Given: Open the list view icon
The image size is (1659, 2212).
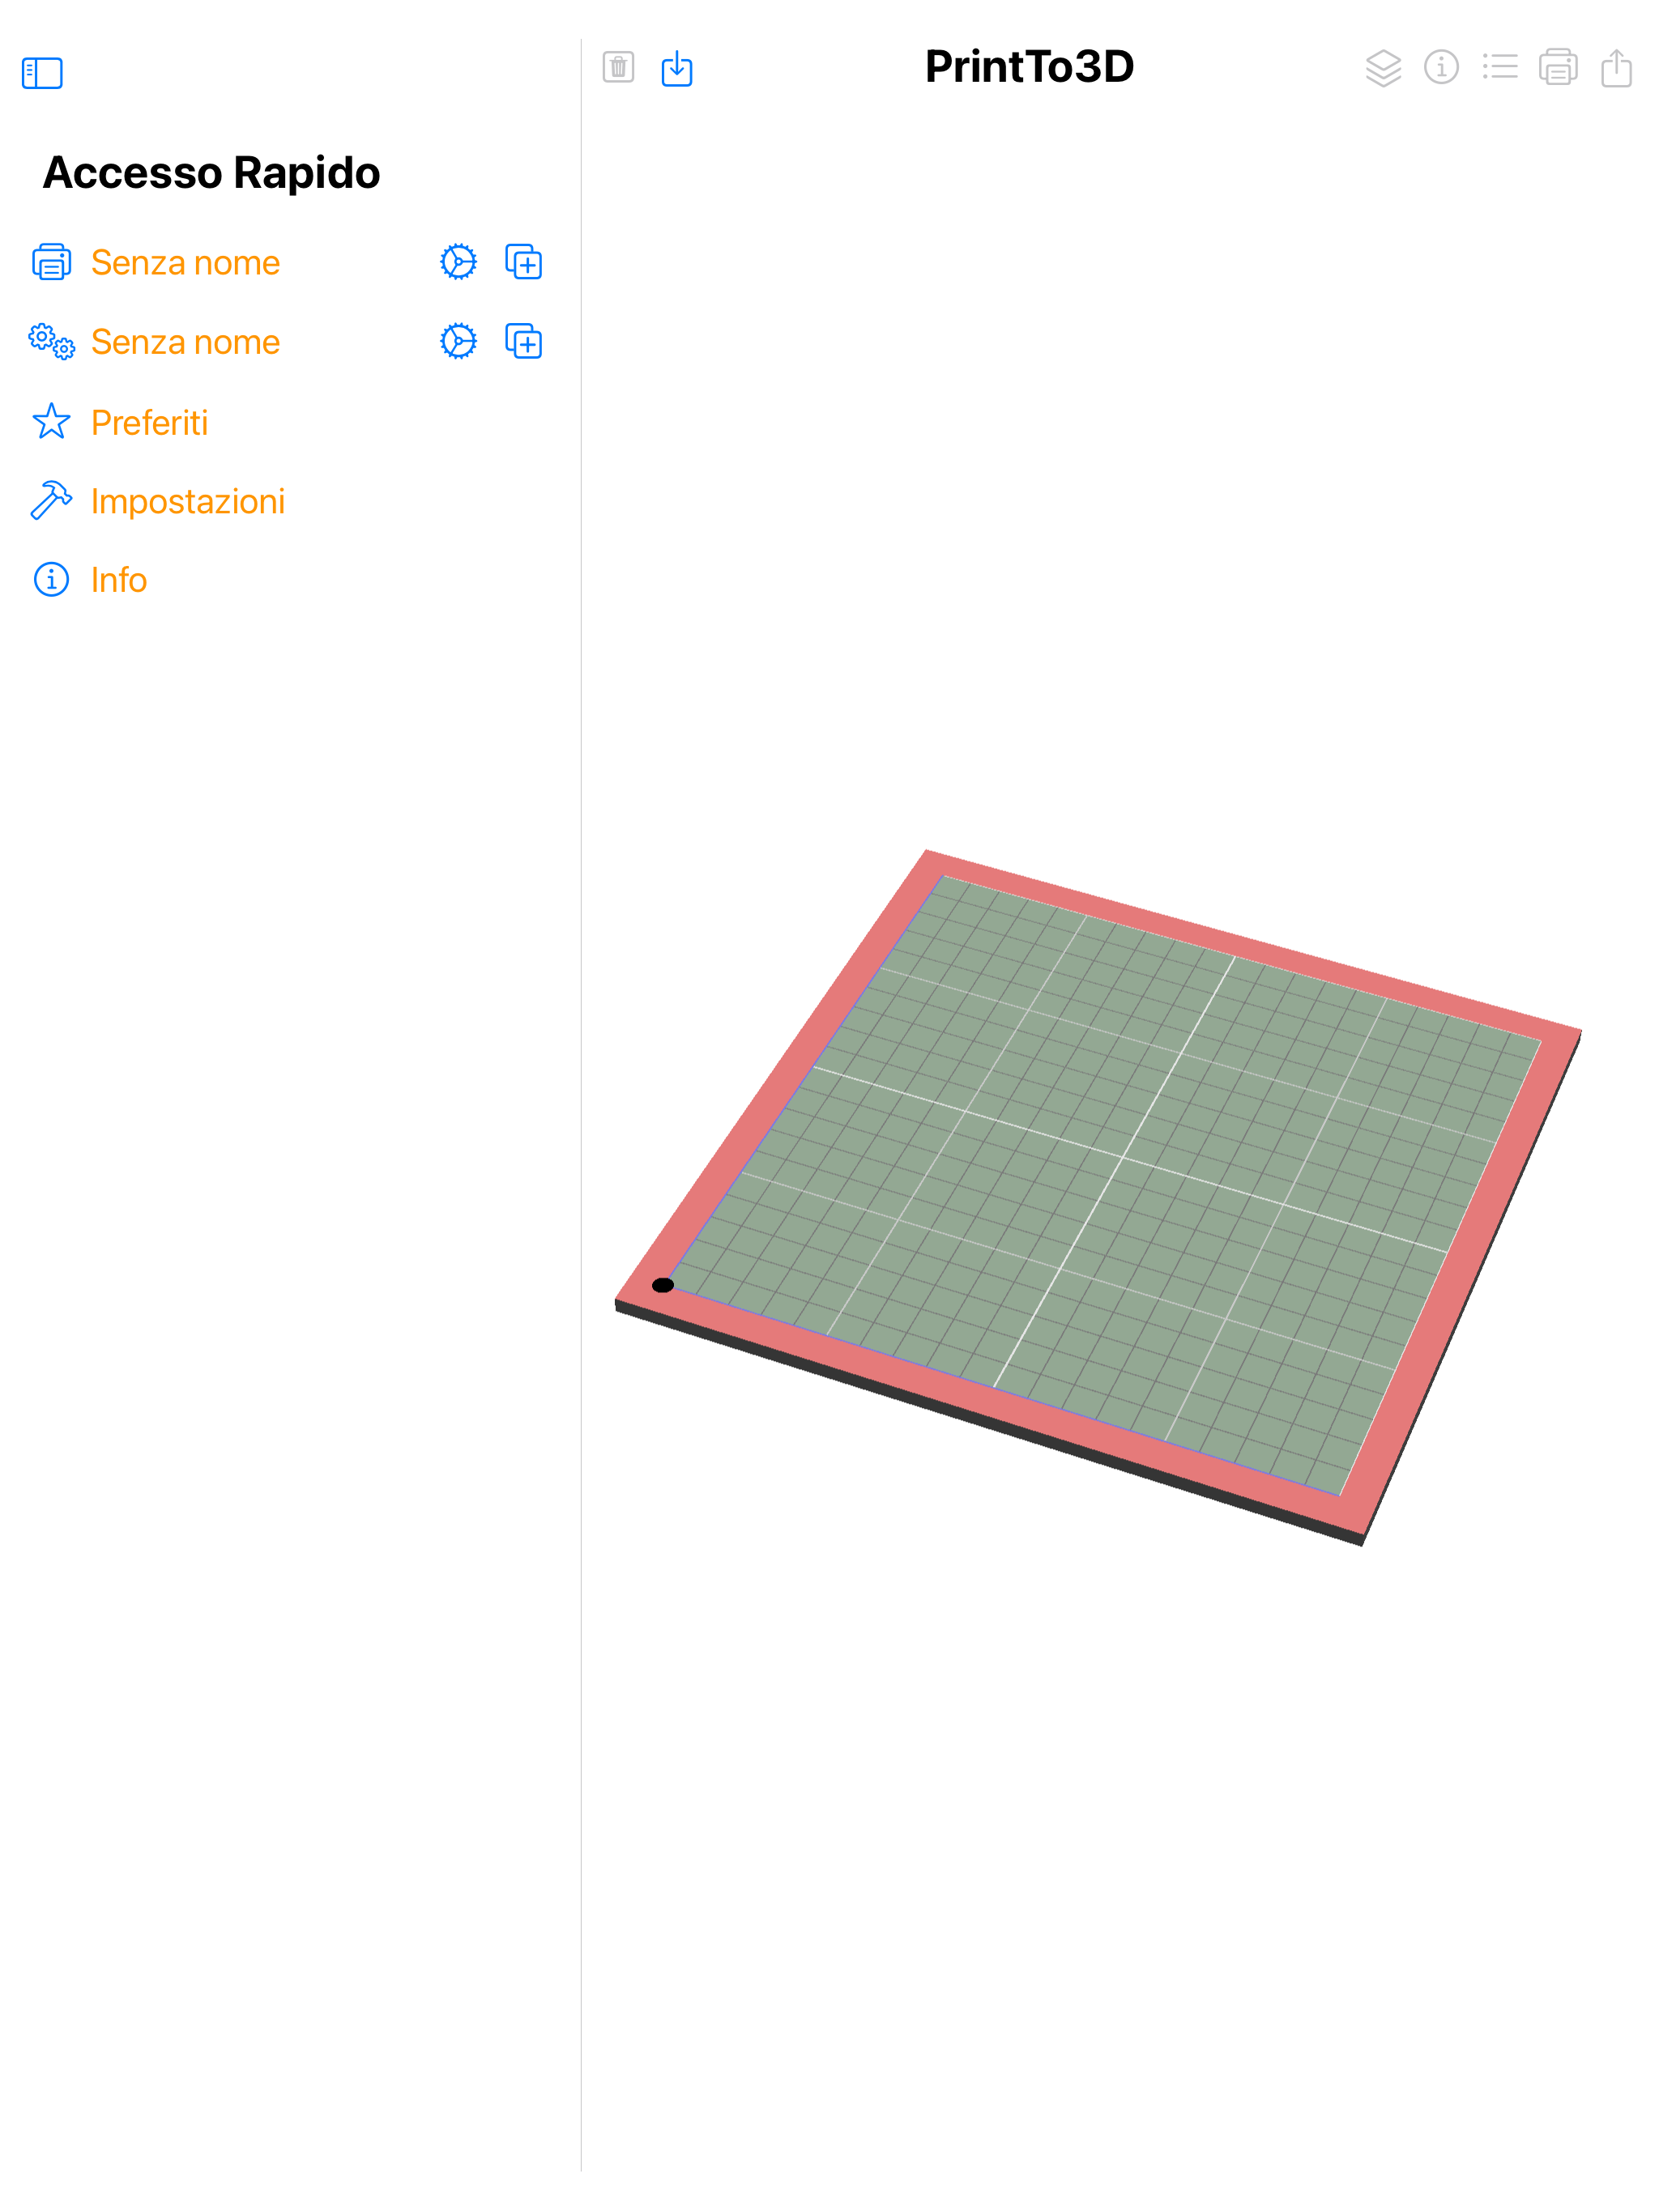Looking at the screenshot, I should click(1500, 67).
